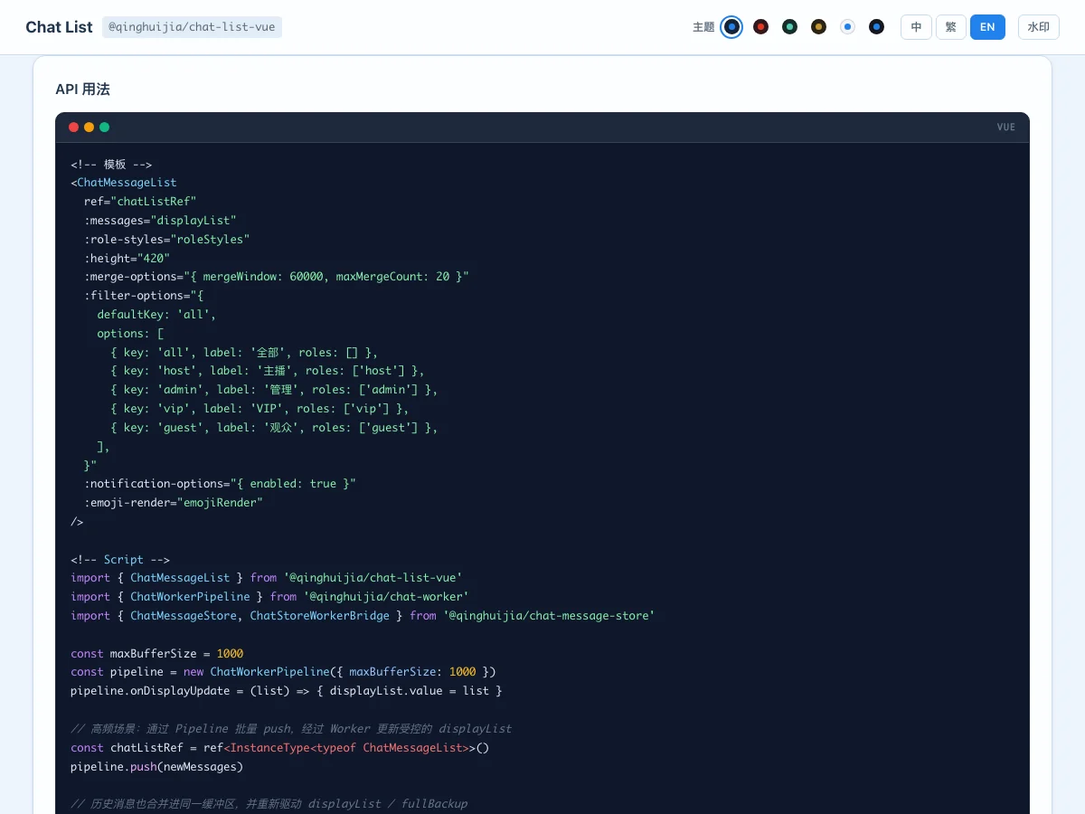Click the yellow dot in code window
The height and width of the screenshot is (814, 1085).
click(x=89, y=128)
